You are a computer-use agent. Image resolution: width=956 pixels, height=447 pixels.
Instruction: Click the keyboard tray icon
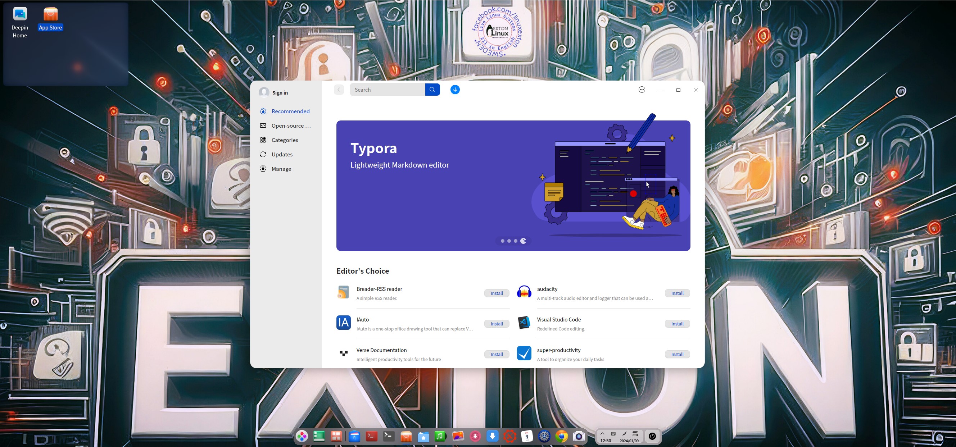[613, 434]
